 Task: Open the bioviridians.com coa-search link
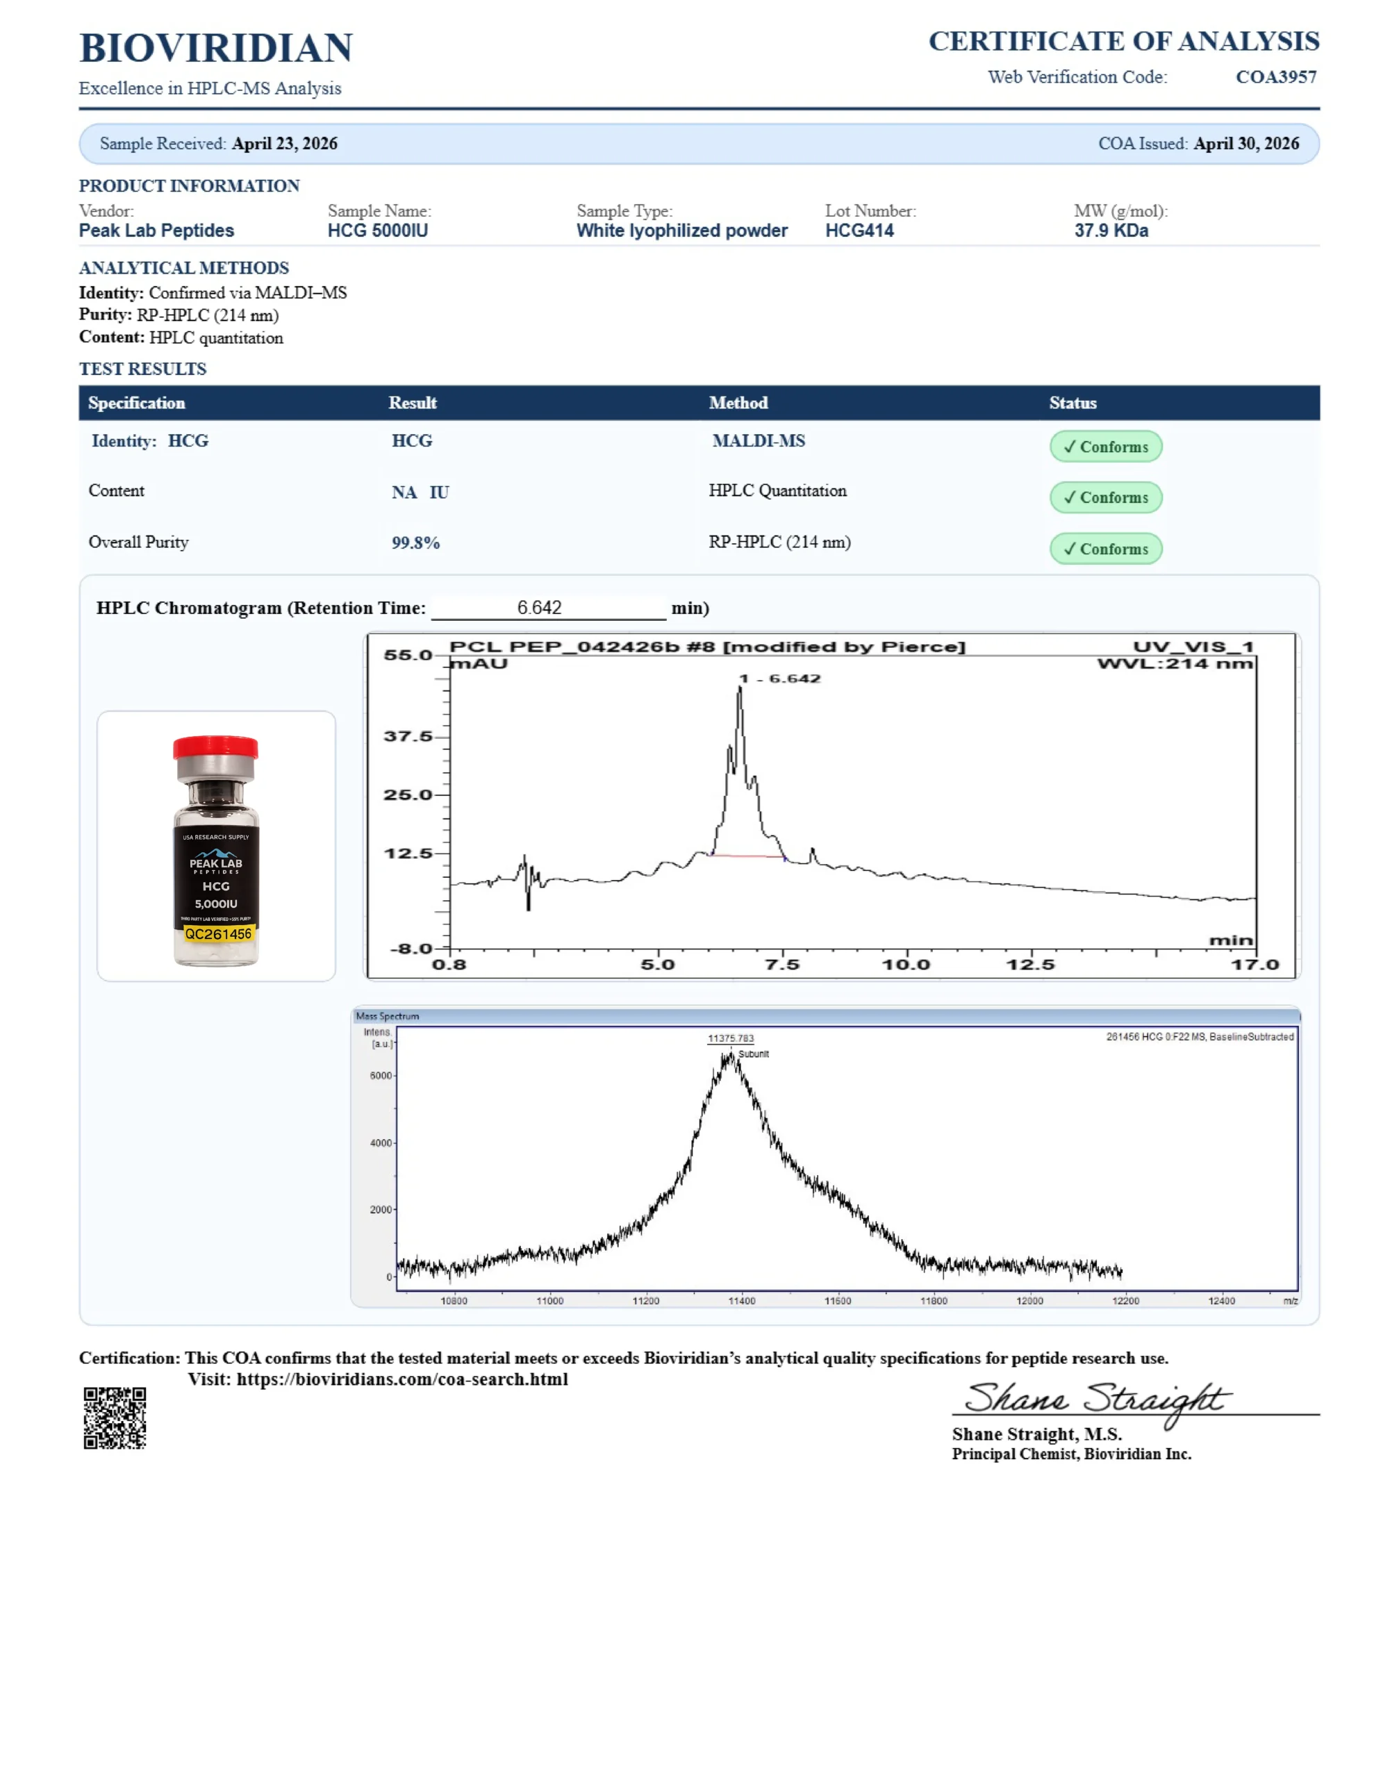[x=402, y=1379]
